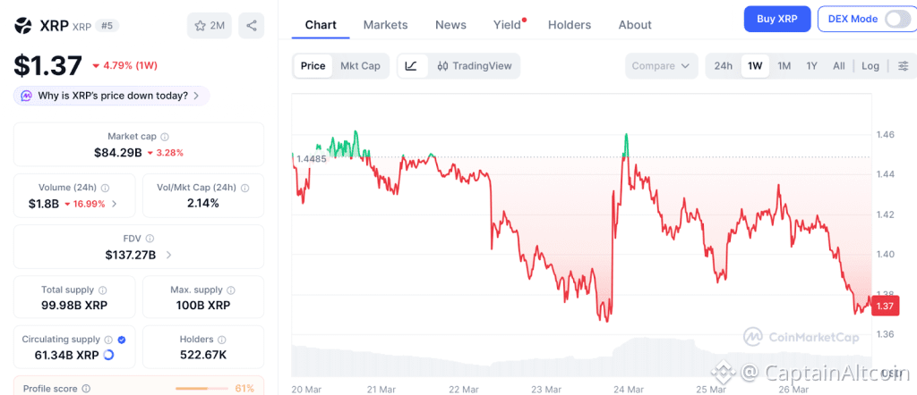The height and width of the screenshot is (395, 917).
Task: Open the Markets tab
Action: click(385, 25)
